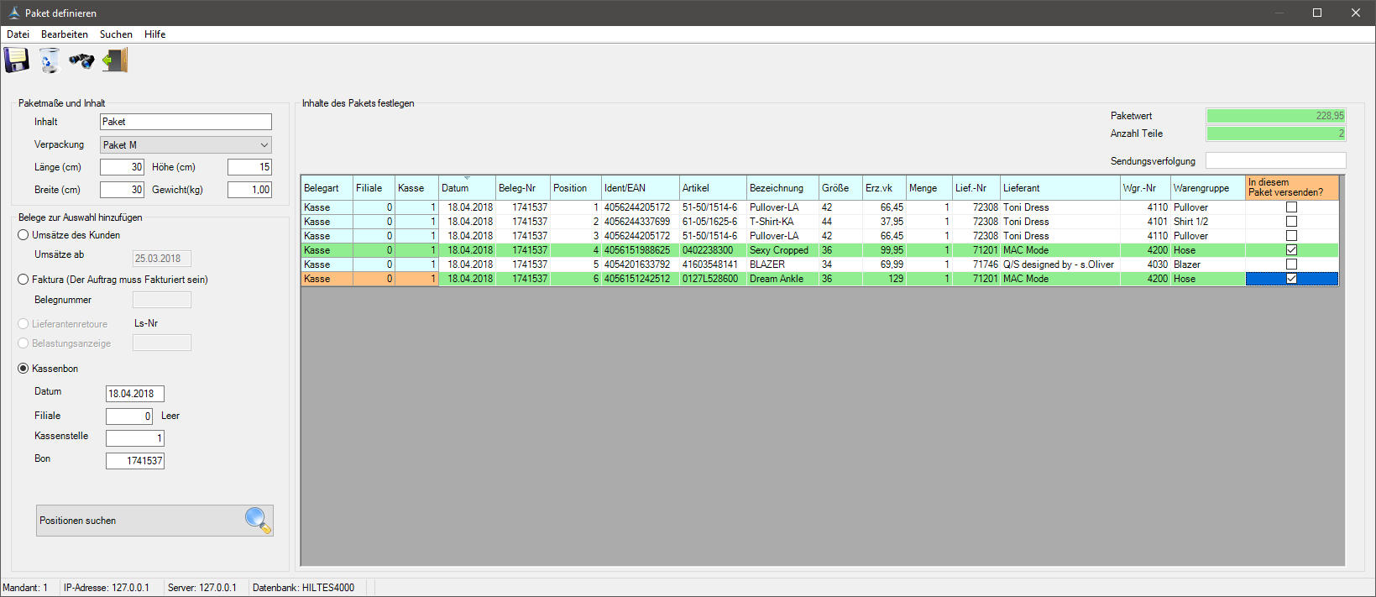Select the Umsätze des Kunden radio option
1376x597 pixels.
(24, 235)
